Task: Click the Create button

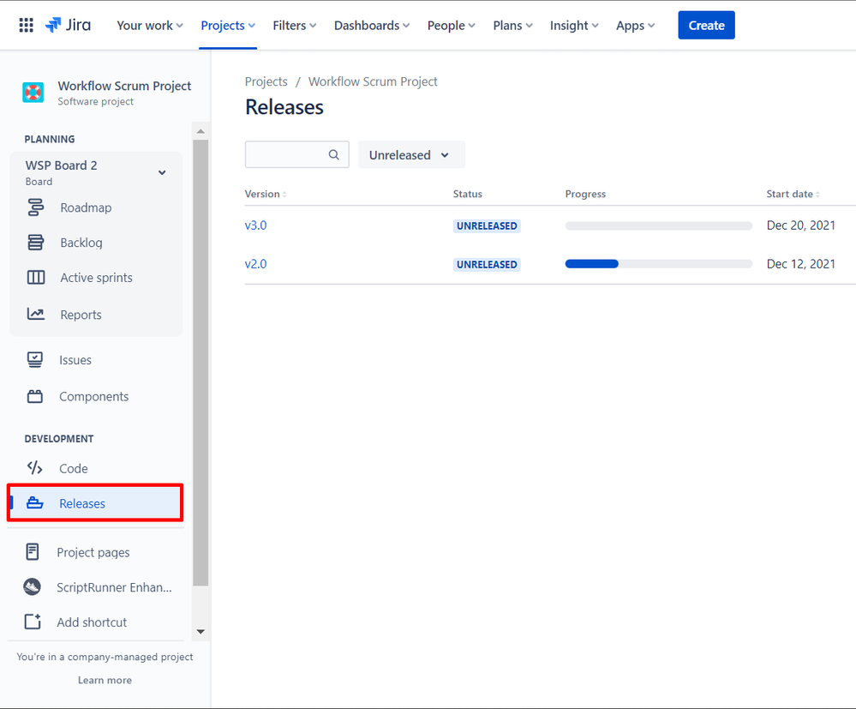Action: pos(706,25)
